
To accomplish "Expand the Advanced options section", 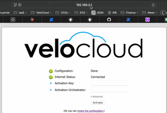I will [x=97, y=97].
